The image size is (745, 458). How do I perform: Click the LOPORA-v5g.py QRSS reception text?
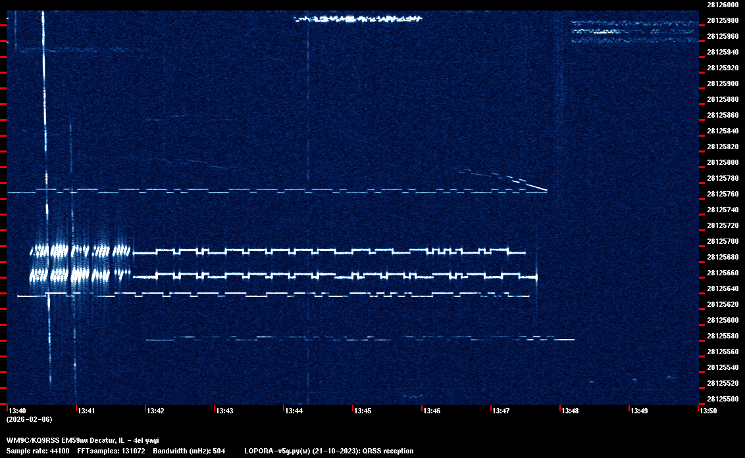point(328,451)
